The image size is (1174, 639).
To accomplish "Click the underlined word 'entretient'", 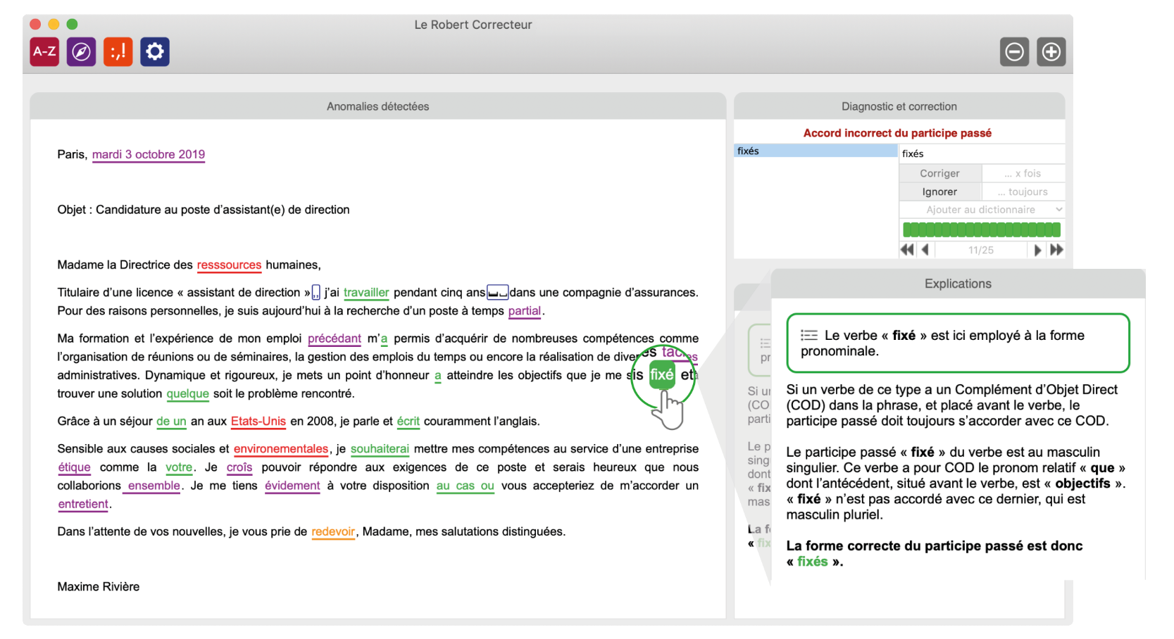I will pyautogui.click(x=83, y=504).
